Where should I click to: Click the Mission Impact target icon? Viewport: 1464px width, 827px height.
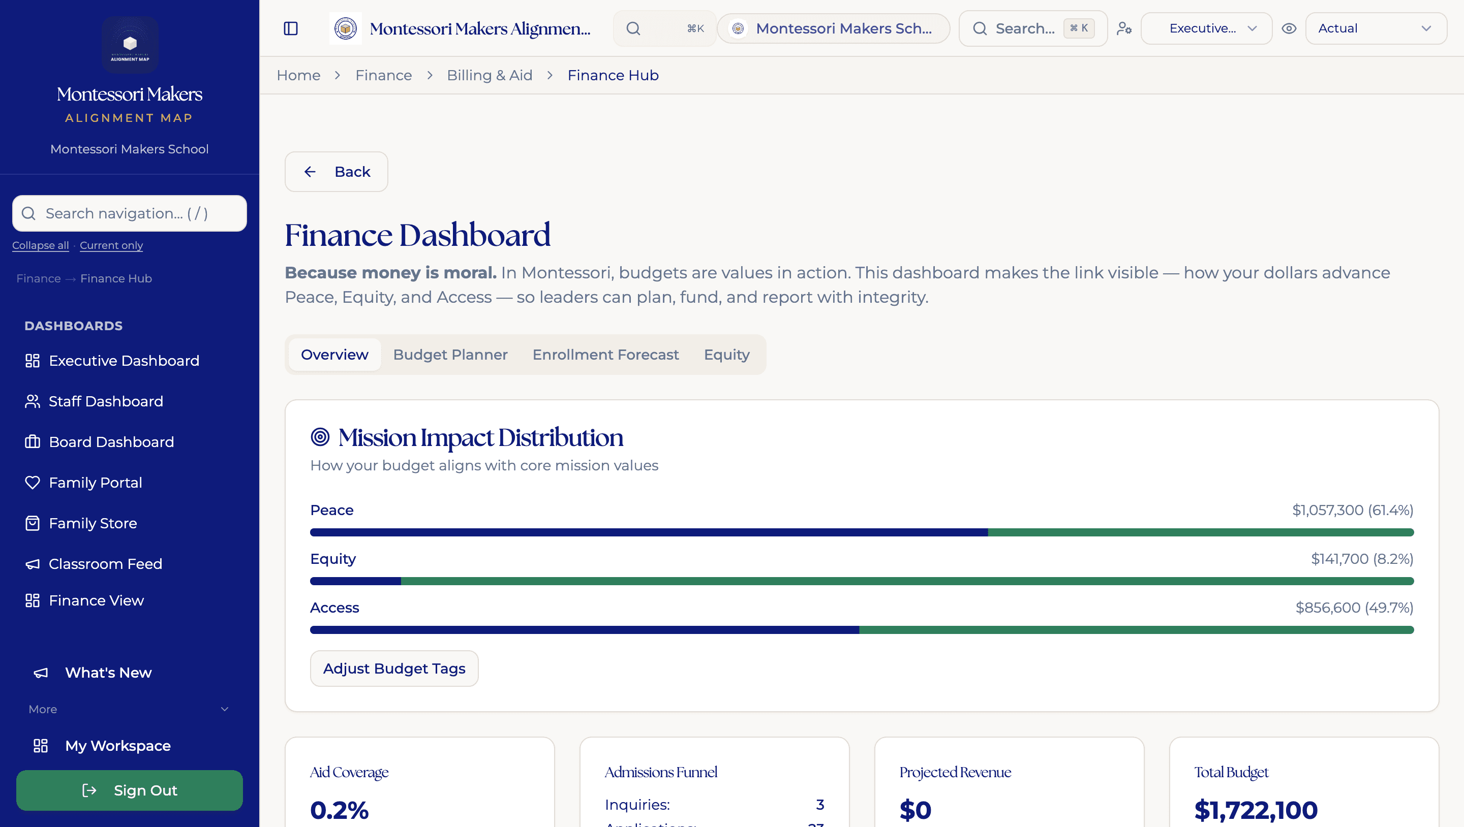point(320,437)
